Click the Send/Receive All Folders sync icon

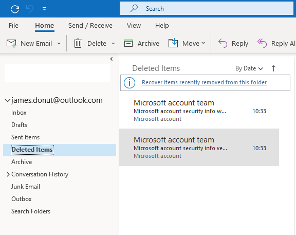[15, 9]
